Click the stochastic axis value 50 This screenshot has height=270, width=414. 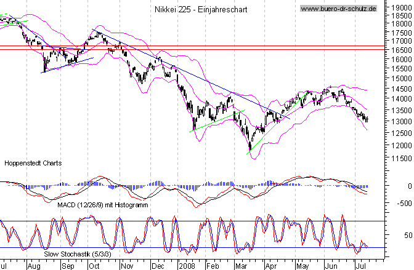[x=408, y=235]
